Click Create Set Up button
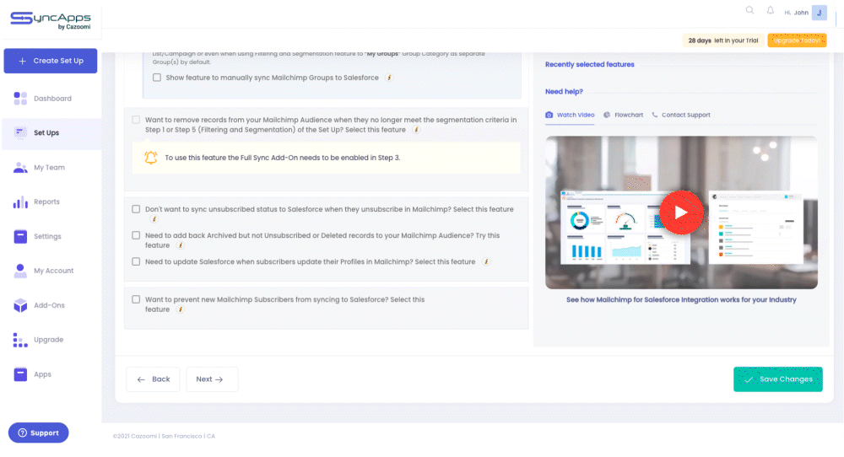 click(51, 61)
